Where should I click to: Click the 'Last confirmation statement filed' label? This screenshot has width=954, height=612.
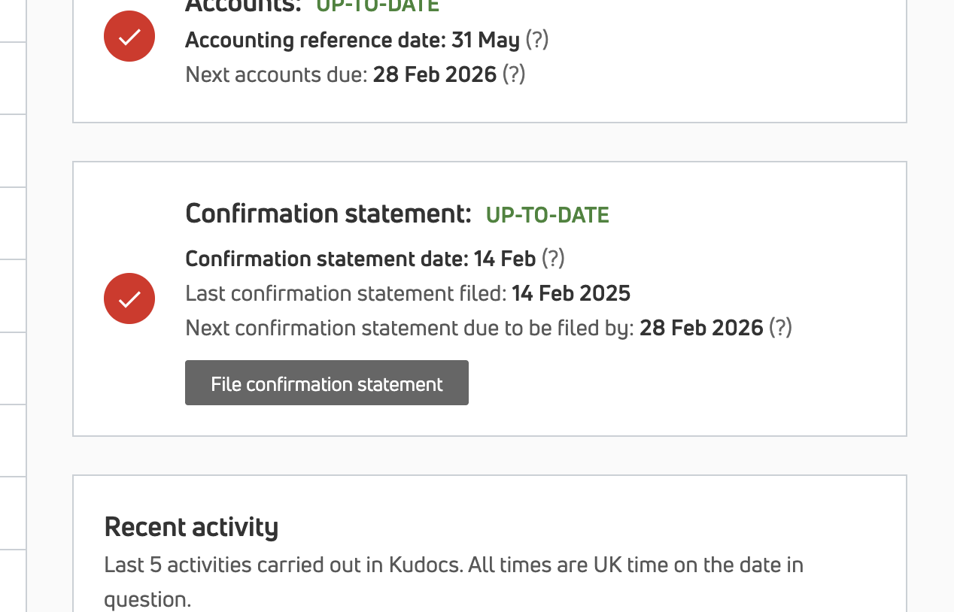(x=345, y=293)
